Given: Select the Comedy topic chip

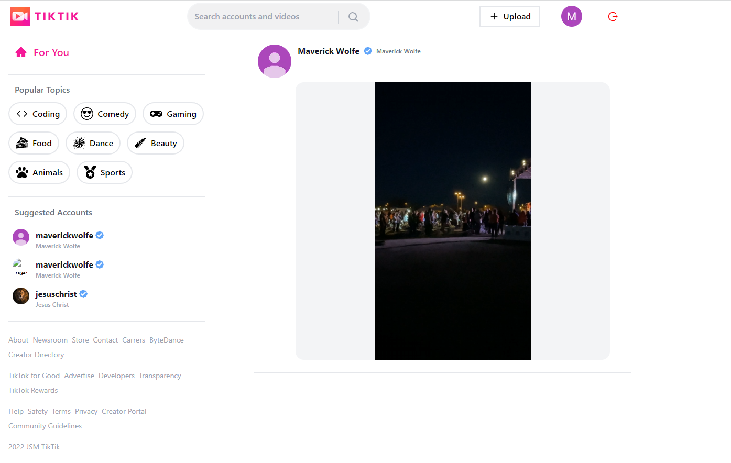Looking at the screenshot, I should [x=105, y=114].
